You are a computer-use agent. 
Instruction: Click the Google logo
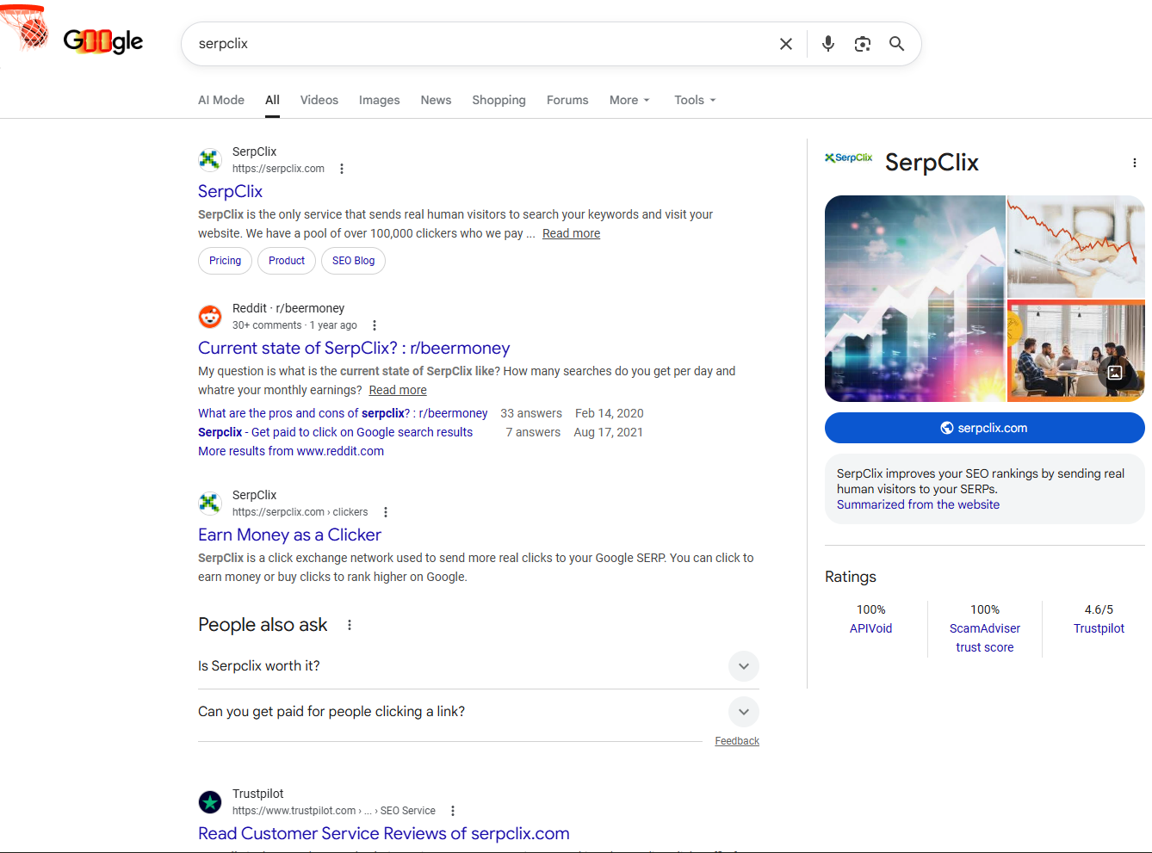click(x=102, y=40)
